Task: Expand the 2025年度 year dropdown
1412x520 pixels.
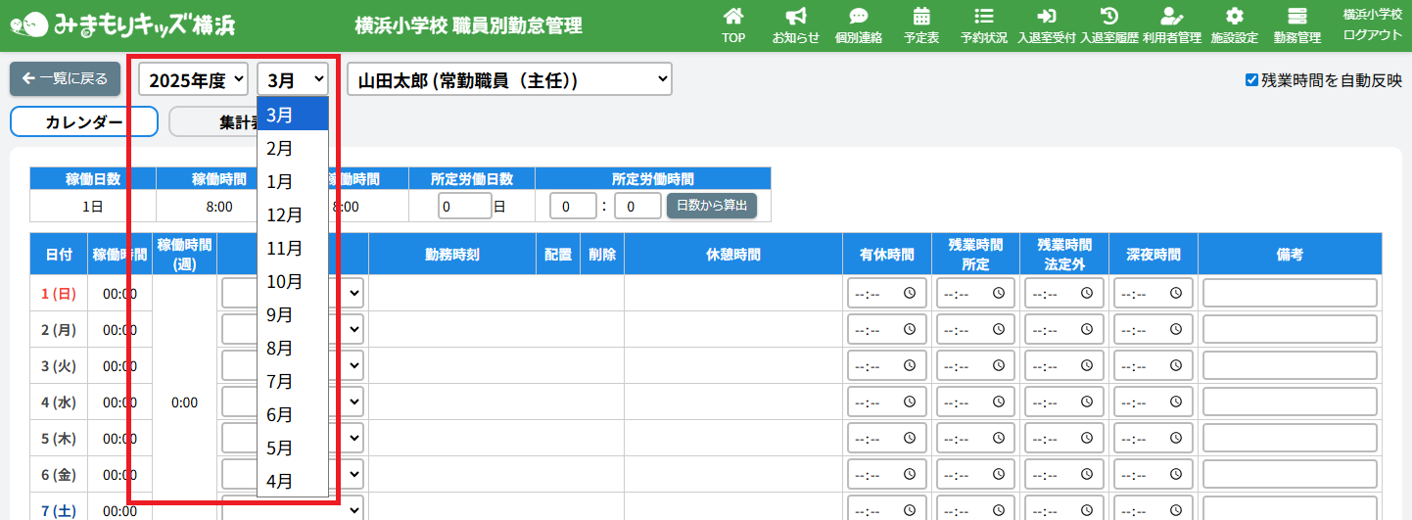Action: pyautogui.click(x=194, y=79)
